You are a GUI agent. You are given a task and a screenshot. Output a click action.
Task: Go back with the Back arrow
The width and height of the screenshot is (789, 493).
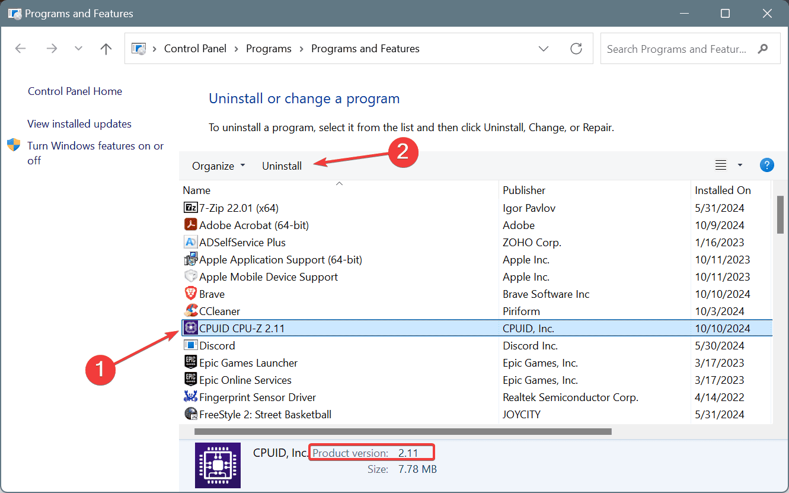(x=21, y=49)
